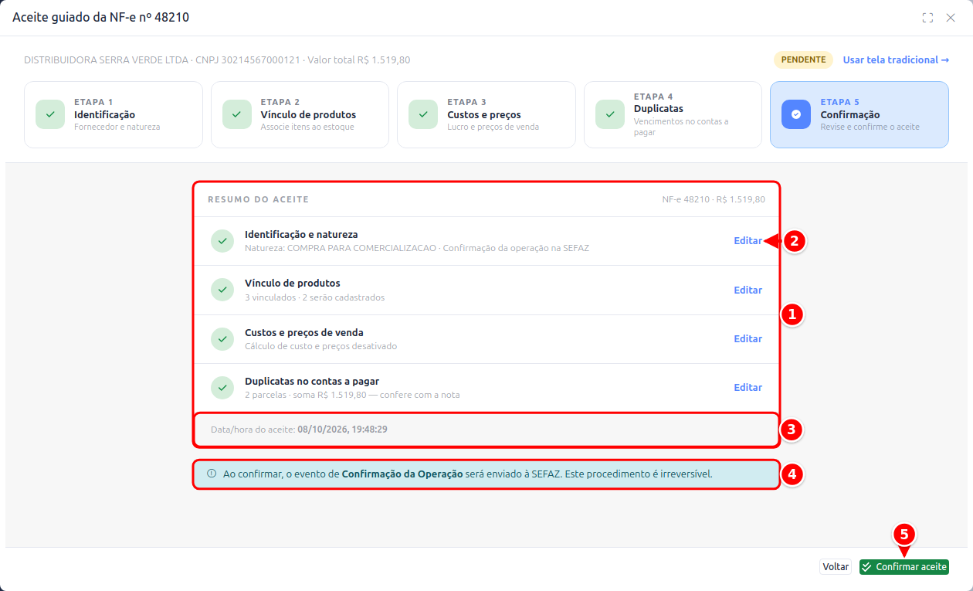973x591 pixels.
Task: Click green check icon of Etapa 4
Action: [610, 114]
